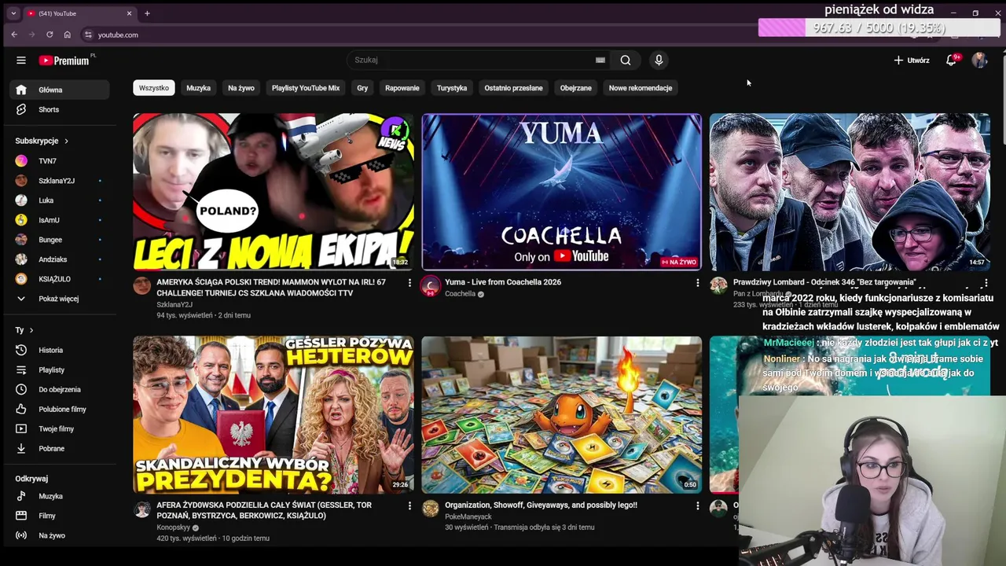Click the Główna home icon
The image size is (1006, 566).
21,90
